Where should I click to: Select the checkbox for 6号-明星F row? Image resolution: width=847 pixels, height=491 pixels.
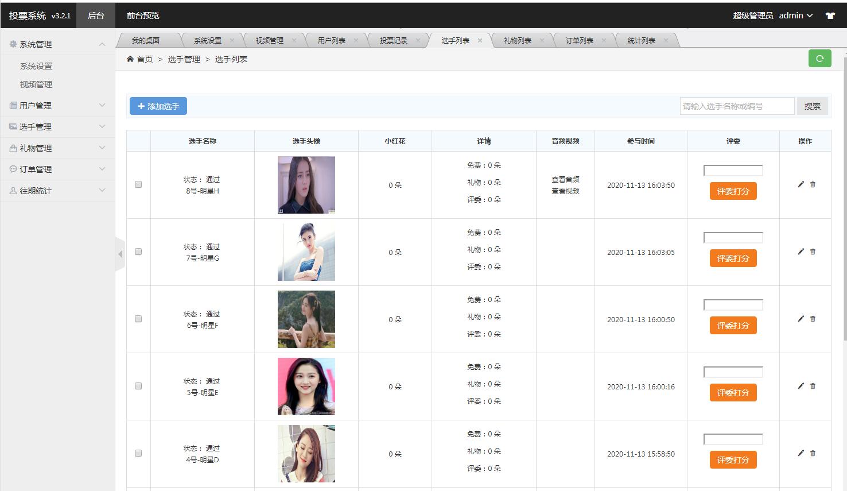pos(138,319)
